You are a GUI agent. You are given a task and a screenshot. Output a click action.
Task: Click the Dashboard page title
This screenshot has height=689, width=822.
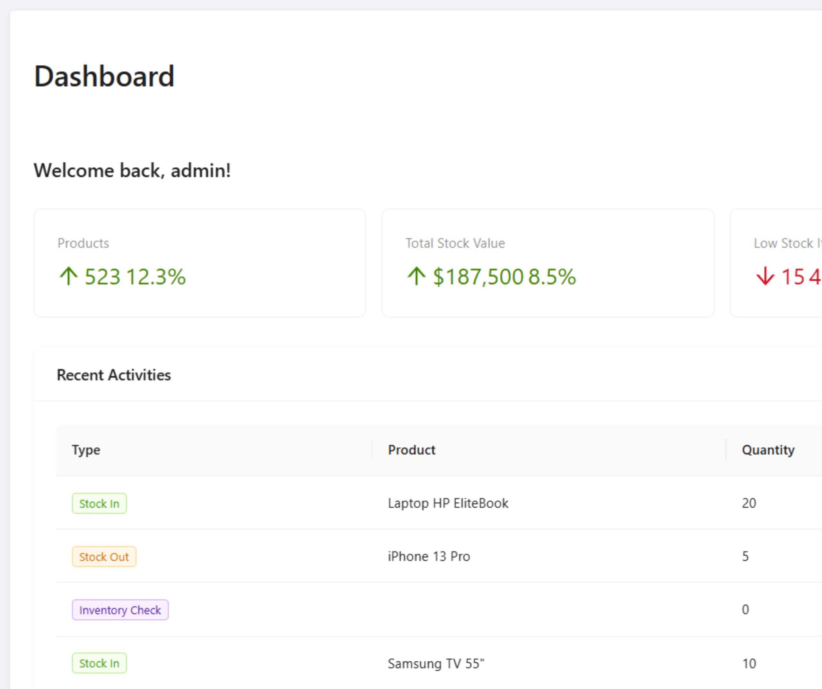coord(104,76)
